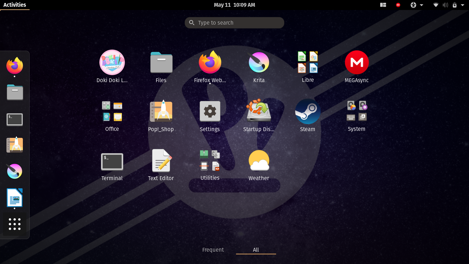Open Krita from the app grid

[259, 66]
